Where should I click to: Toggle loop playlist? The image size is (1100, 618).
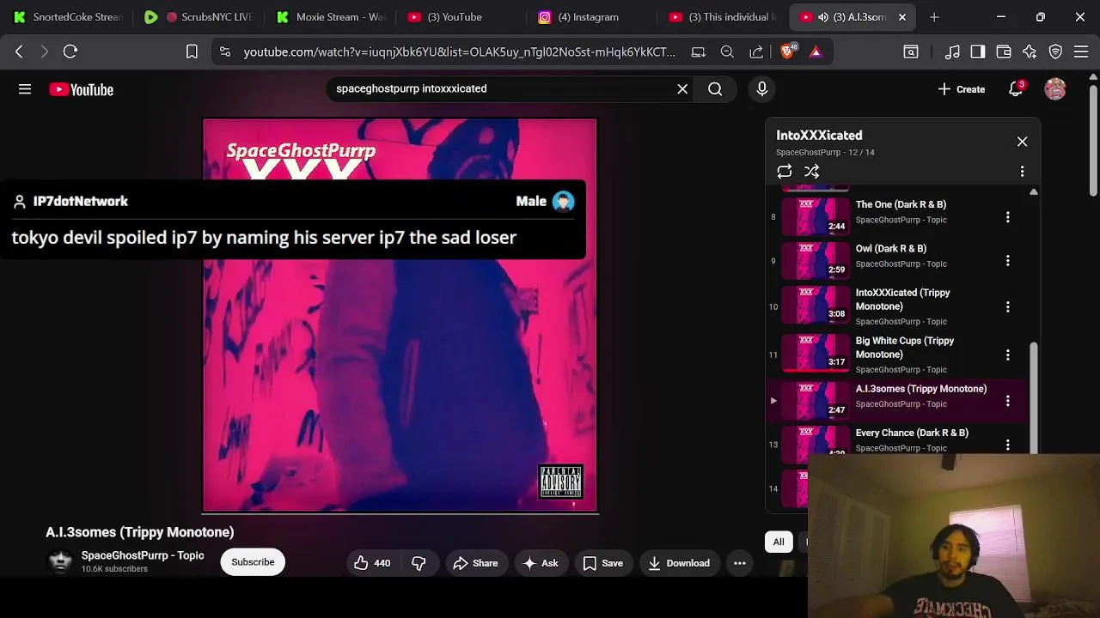pyautogui.click(x=784, y=172)
